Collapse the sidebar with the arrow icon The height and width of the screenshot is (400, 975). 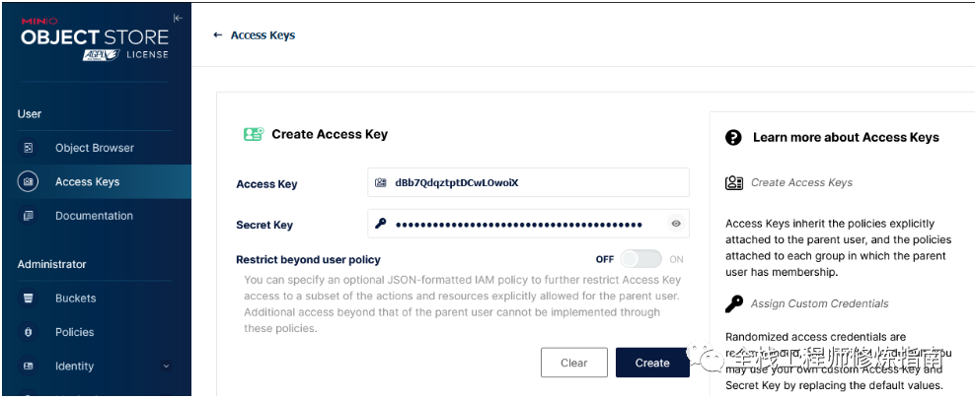click(x=178, y=18)
